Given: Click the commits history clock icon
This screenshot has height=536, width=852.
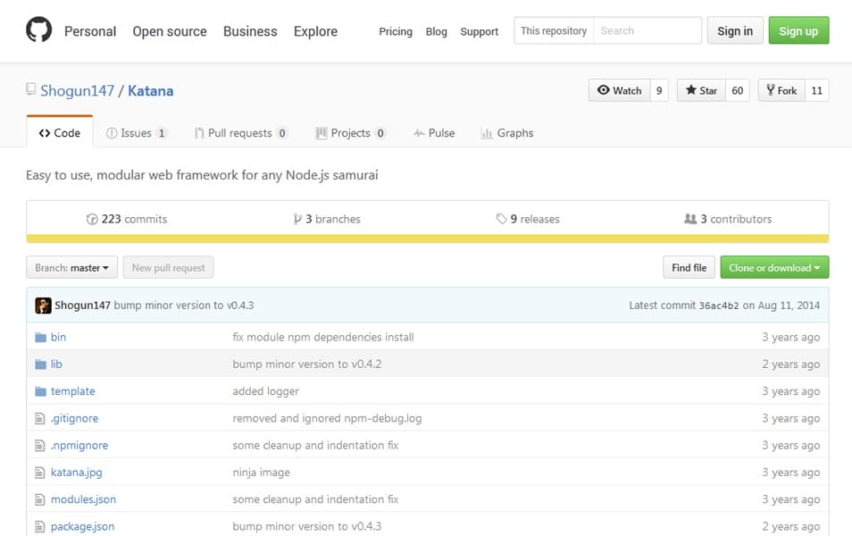Looking at the screenshot, I should [91, 219].
